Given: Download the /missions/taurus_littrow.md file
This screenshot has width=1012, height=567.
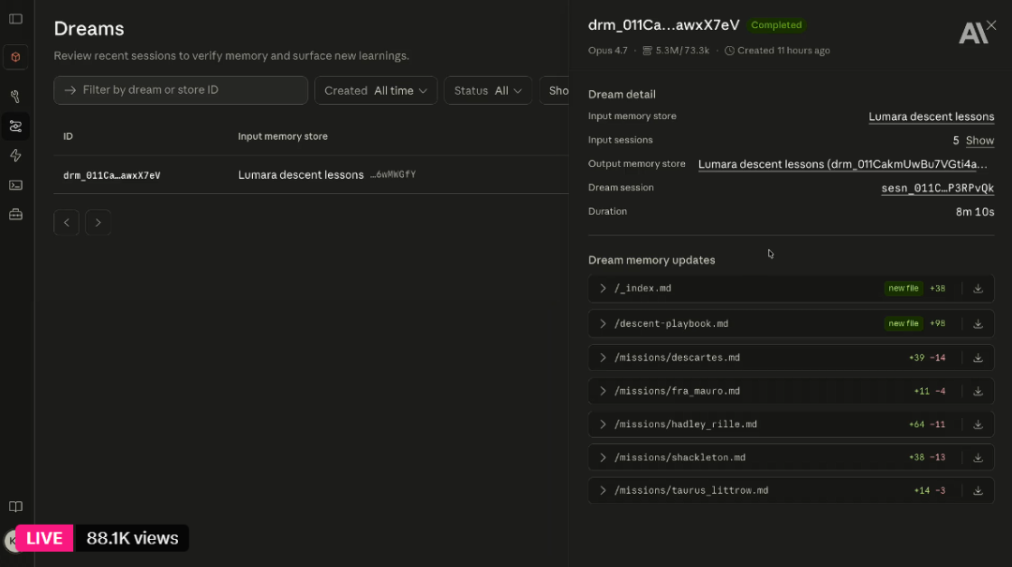Looking at the screenshot, I should (x=977, y=491).
